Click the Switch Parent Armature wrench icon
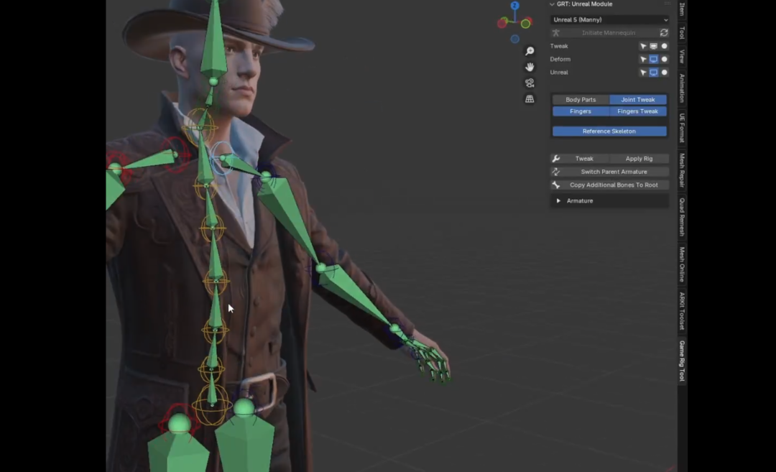The width and height of the screenshot is (776, 472). [x=555, y=171]
